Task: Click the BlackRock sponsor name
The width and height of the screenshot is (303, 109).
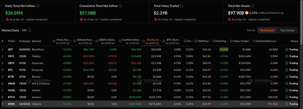Action: coord(38,49)
